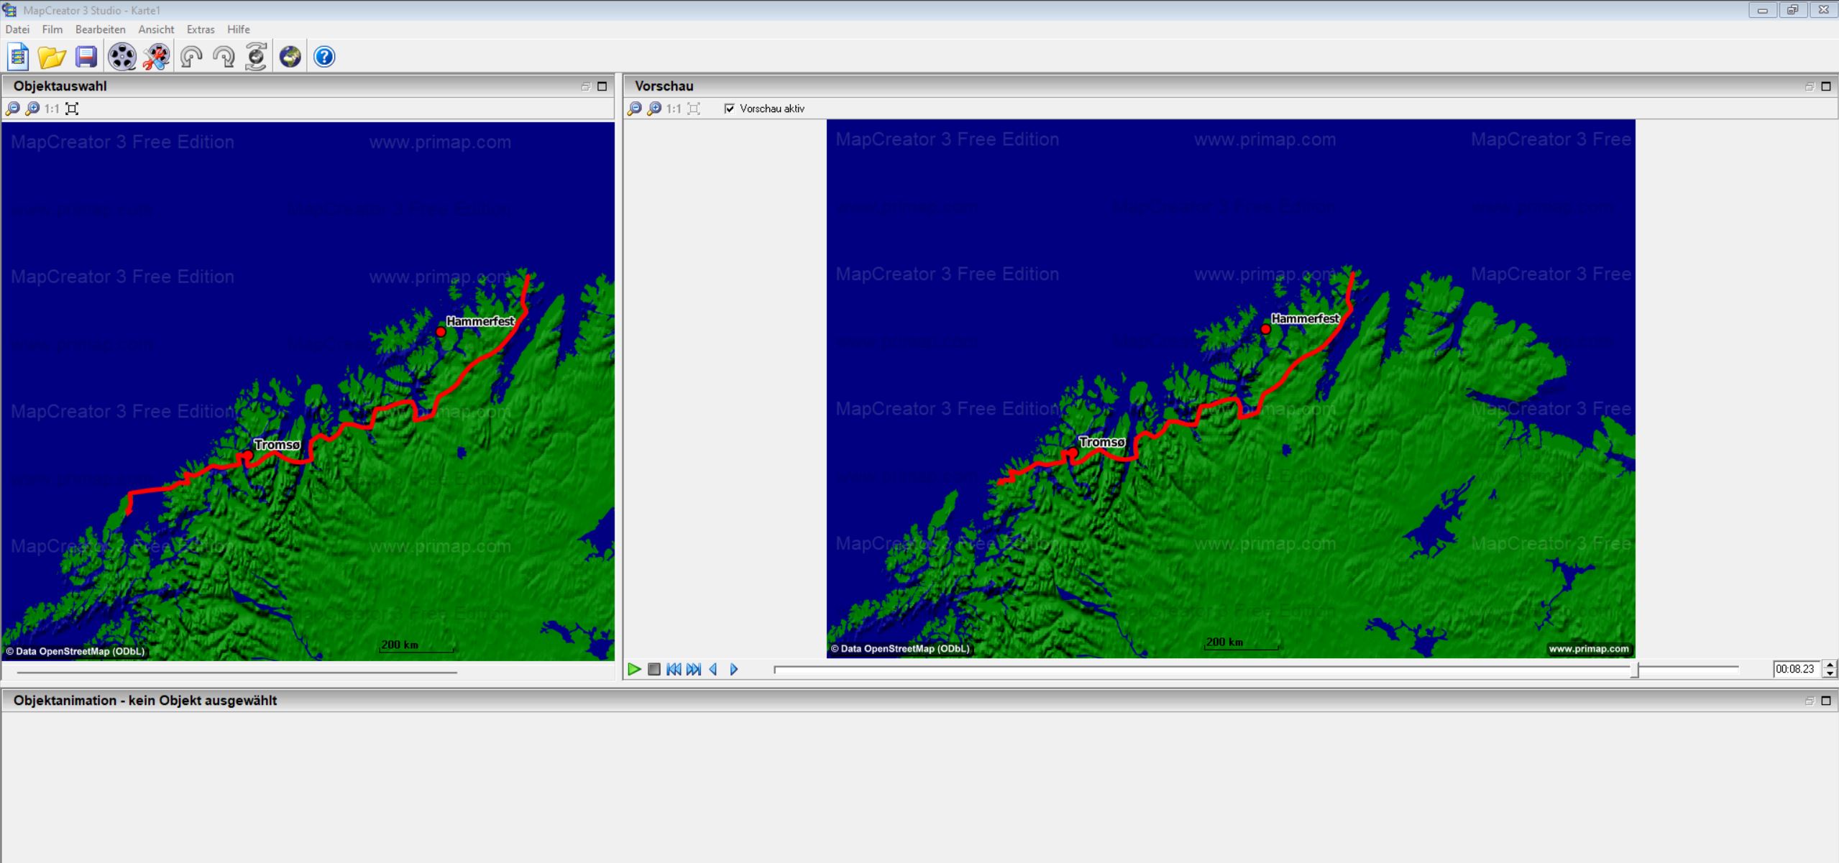Play the preview animation
The image size is (1839, 863).
pos(634,669)
